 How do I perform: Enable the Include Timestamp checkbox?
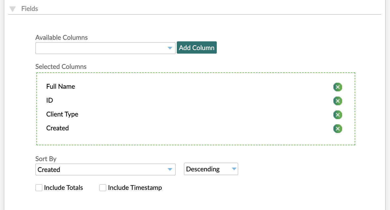[x=103, y=187]
